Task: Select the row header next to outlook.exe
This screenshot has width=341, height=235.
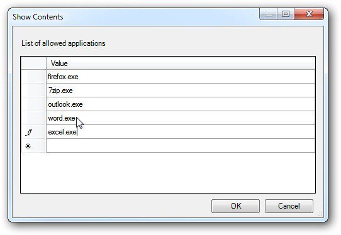Action: click(x=33, y=104)
